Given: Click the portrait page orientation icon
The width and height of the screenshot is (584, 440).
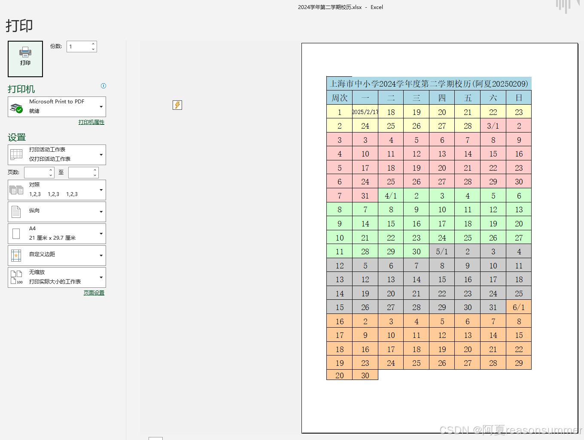Looking at the screenshot, I should (16, 212).
